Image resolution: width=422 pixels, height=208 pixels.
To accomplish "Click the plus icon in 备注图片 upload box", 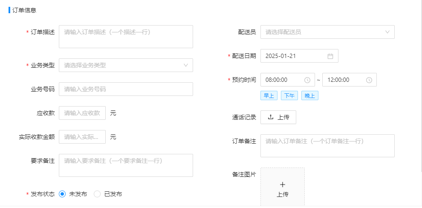I will coord(283,185).
